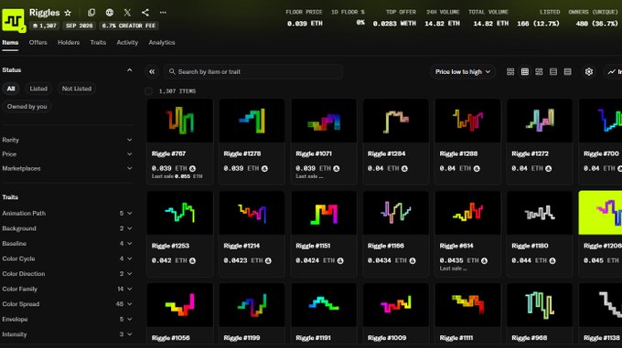Open the Riggle #1056 thumbnail image
Viewport: 622px width, 348px height.
[x=179, y=305]
